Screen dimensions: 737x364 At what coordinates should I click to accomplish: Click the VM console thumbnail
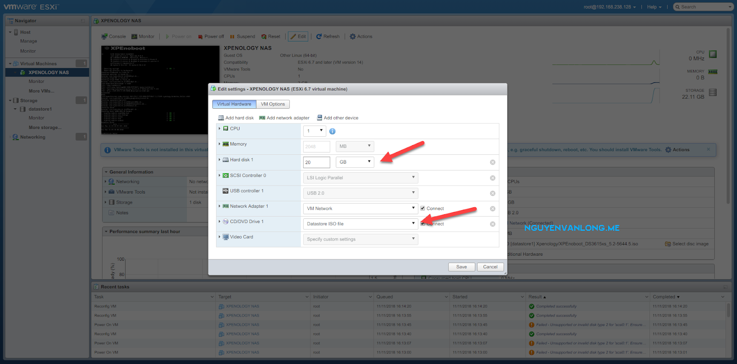coord(160,90)
